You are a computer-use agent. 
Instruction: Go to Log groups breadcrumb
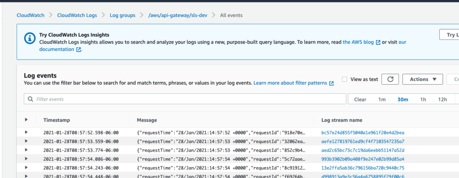122,15
